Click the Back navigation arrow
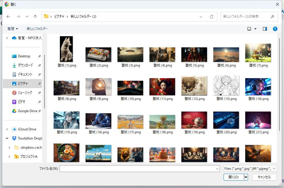284x188 pixels. (x=8, y=17)
